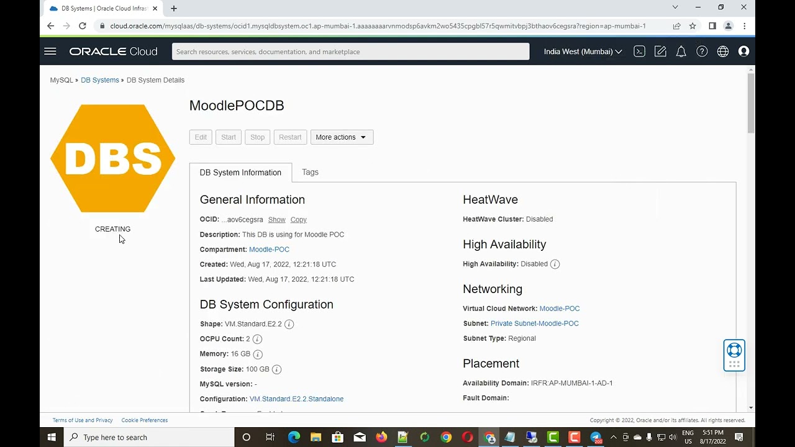Viewport: 795px width, 447px height.
Task: Close the DB Systems browser tab
Action: pos(155,9)
